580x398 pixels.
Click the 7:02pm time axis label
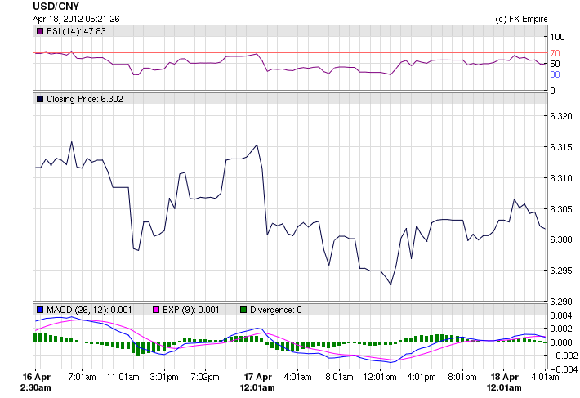[x=204, y=378]
